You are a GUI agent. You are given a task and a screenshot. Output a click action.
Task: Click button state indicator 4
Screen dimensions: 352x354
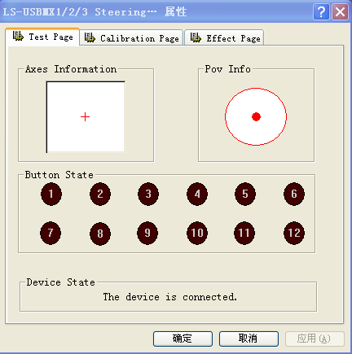(x=197, y=194)
